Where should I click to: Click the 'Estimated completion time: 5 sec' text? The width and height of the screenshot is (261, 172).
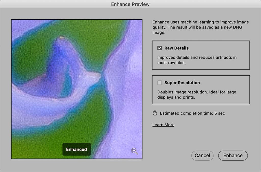192,113
